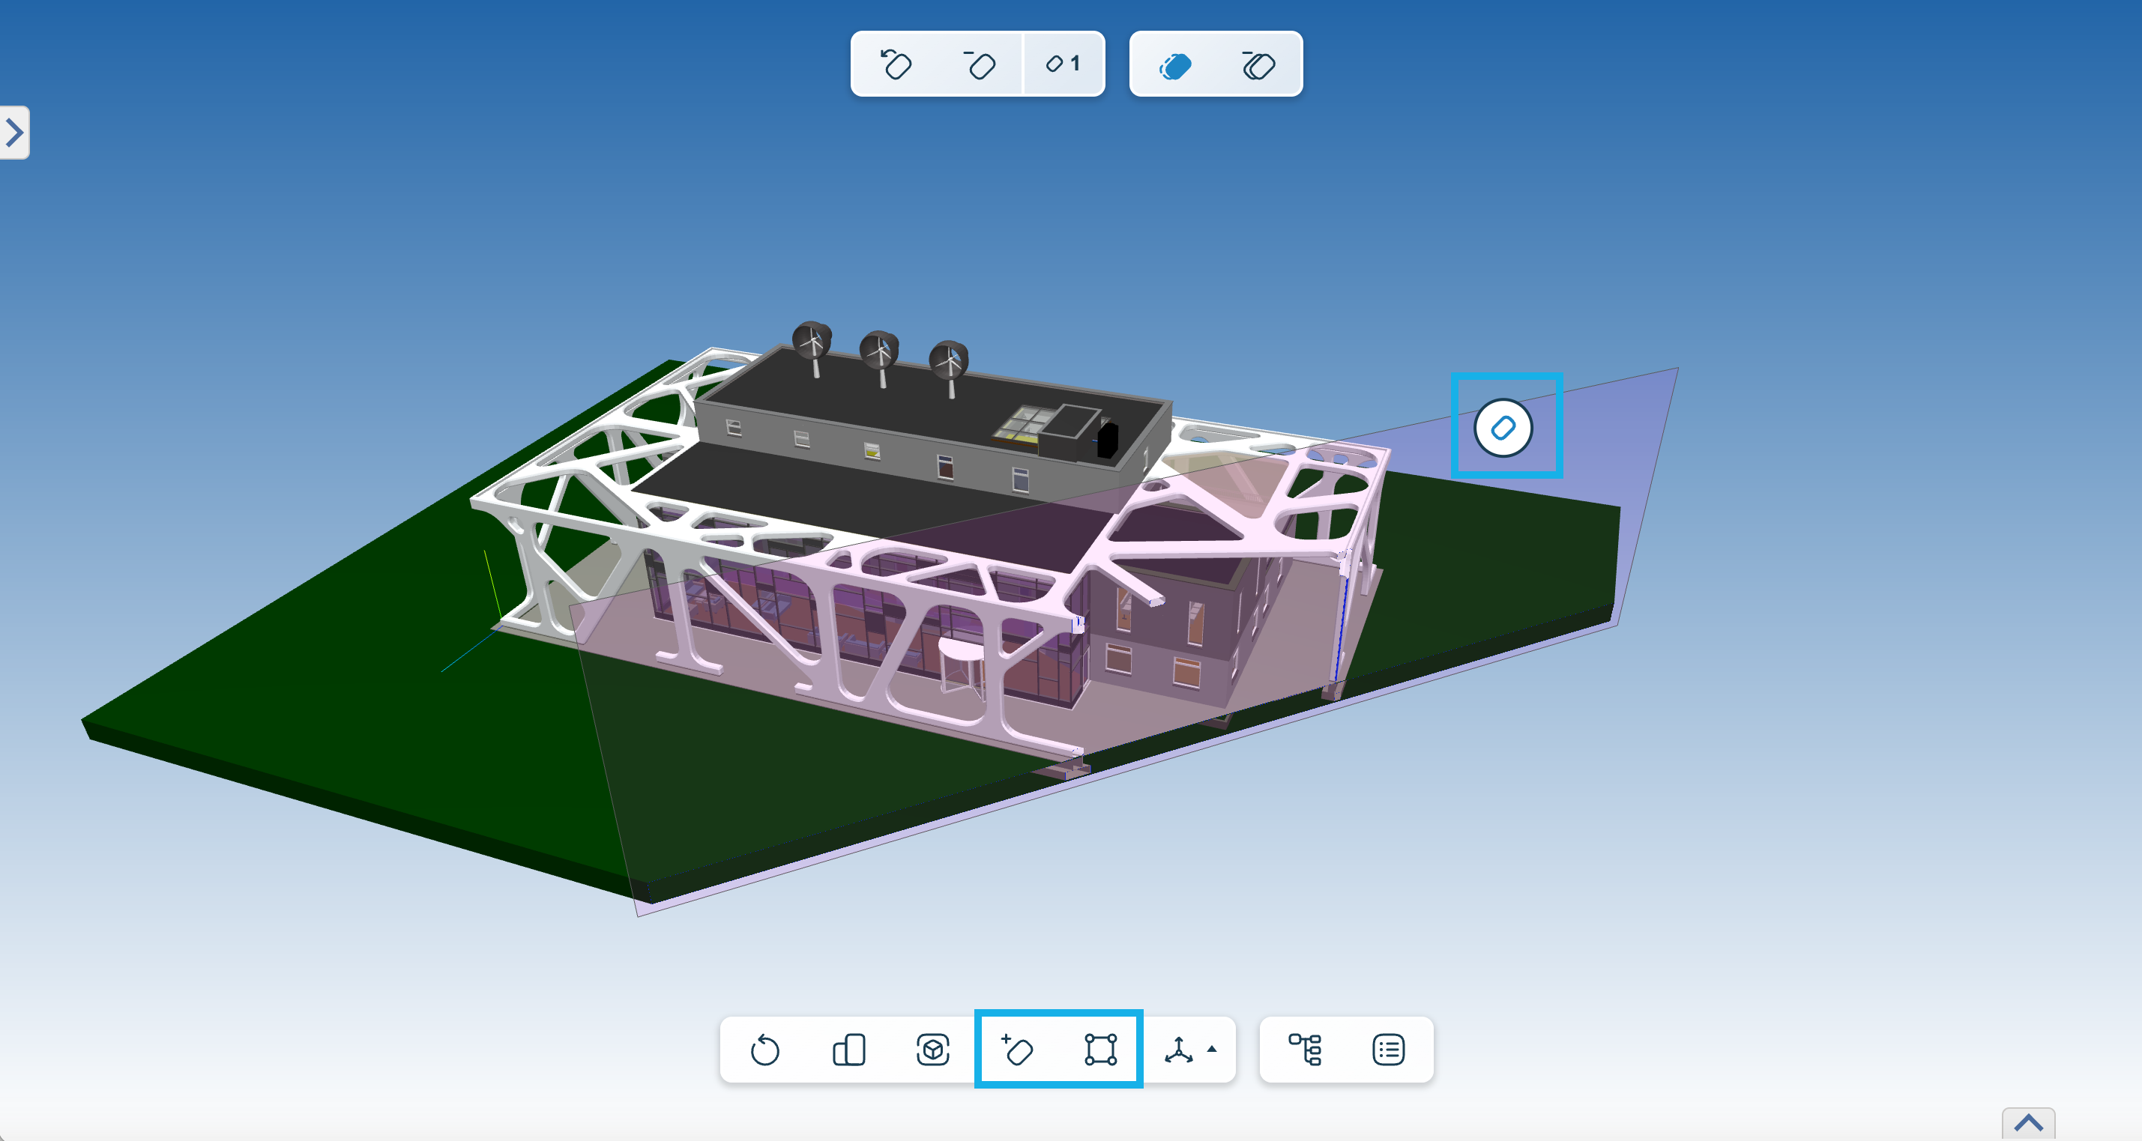Undo the last section plane edit
2142x1141 pixels.
[896, 64]
